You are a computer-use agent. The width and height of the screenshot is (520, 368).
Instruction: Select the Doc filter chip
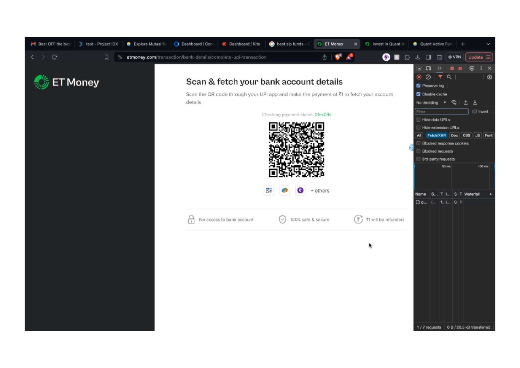[454, 136]
